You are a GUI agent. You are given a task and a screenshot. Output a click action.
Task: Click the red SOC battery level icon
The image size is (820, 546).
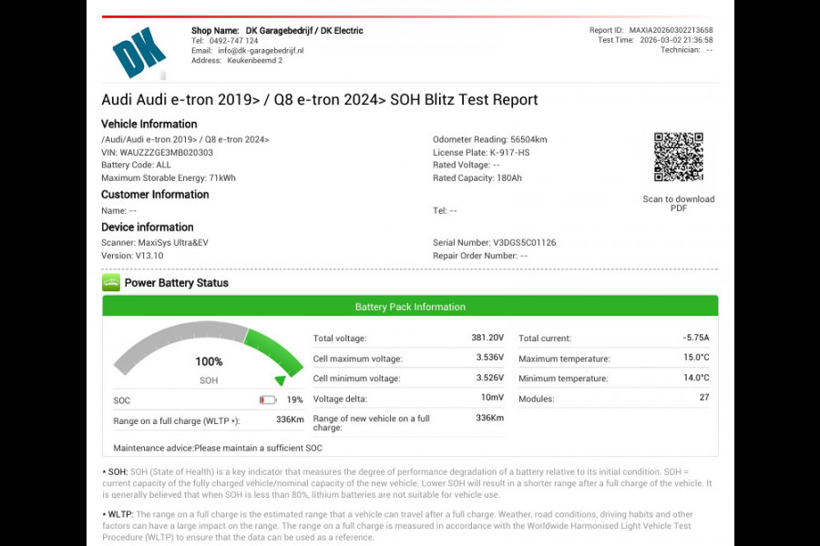point(267,399)
